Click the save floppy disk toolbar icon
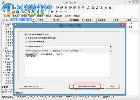This screenshot has height=100, width=140. pos(18,12)
